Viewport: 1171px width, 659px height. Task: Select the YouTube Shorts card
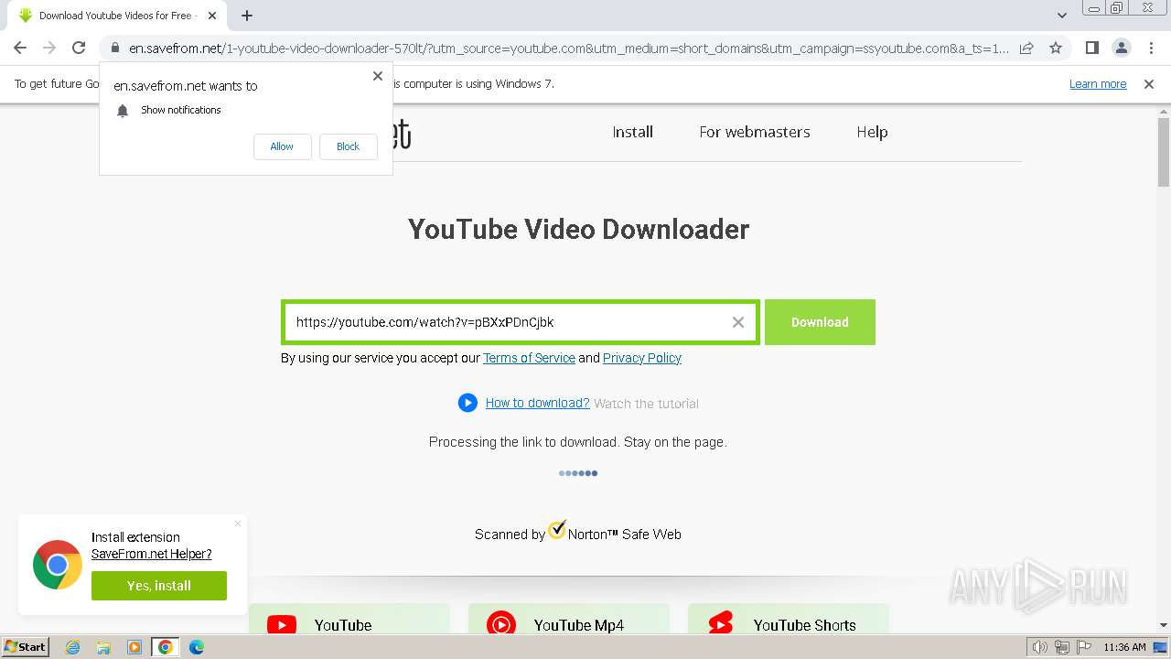coord(789,619)
